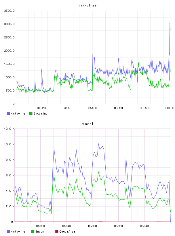Click the blue Outgoing swatch in Frankfurt legend
The width and height of the screenshot is (175, 236).
[x=8, y=113]
